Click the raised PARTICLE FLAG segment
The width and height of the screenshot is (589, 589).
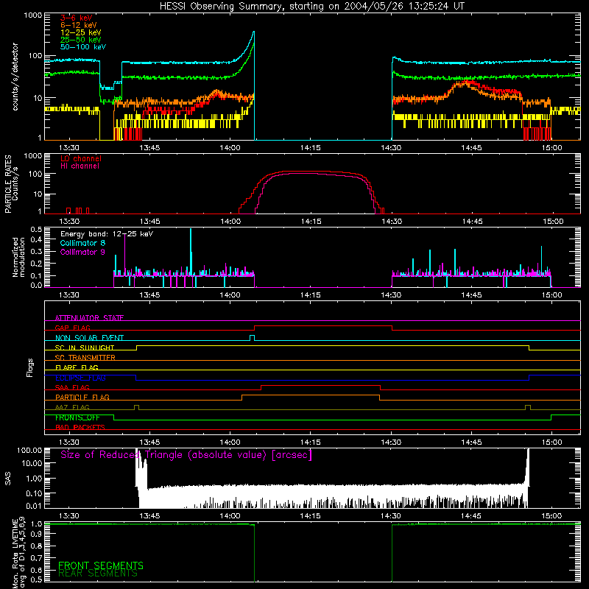point(310,395)
